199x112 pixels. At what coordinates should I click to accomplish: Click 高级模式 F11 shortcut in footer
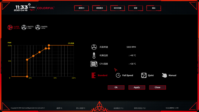(118, 108)
